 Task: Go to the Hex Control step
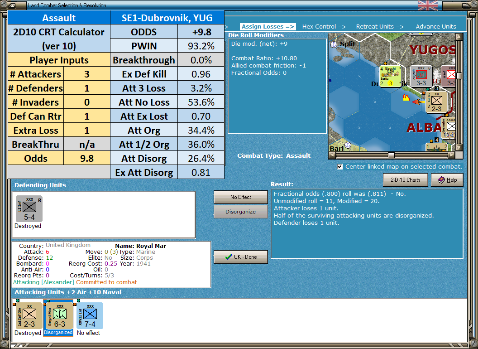pos(324,27)
